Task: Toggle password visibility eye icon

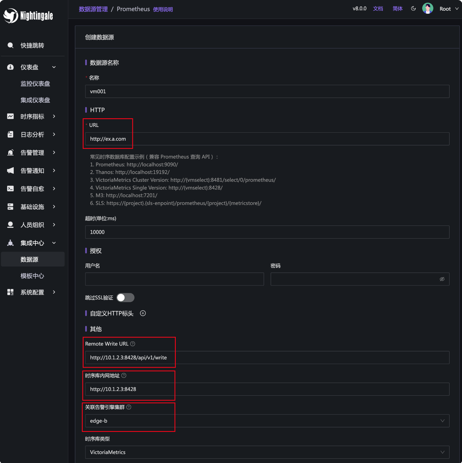Action: coord(442,279)
